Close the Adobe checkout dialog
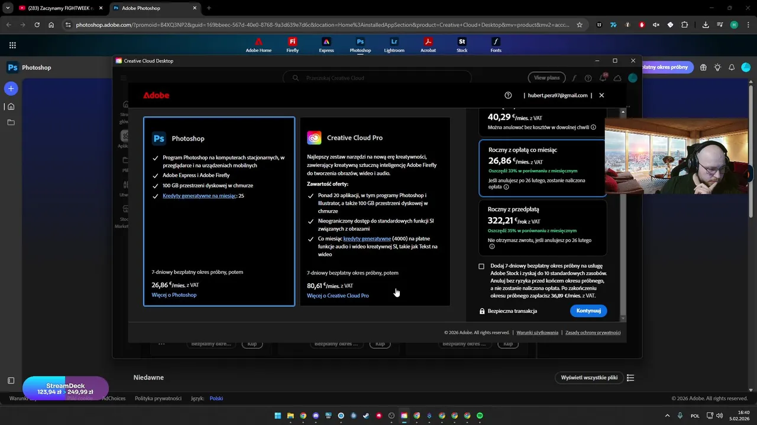Image resolution: width=757 pixels, height=425 pixels. 601,95
